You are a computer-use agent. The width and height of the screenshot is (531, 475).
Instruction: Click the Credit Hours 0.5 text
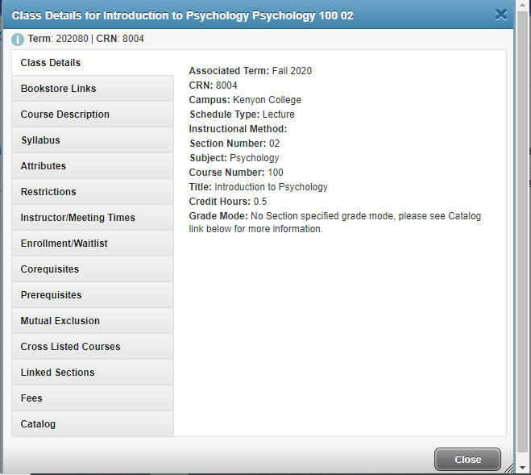(x=228, y=202)
